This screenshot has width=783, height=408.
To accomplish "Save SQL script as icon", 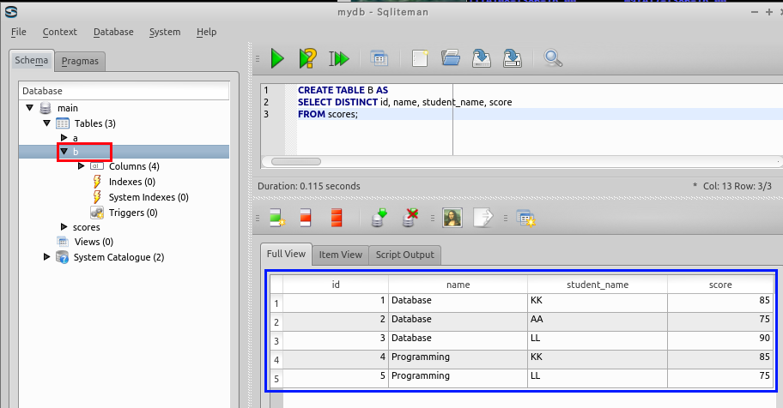I will point(513,58).
